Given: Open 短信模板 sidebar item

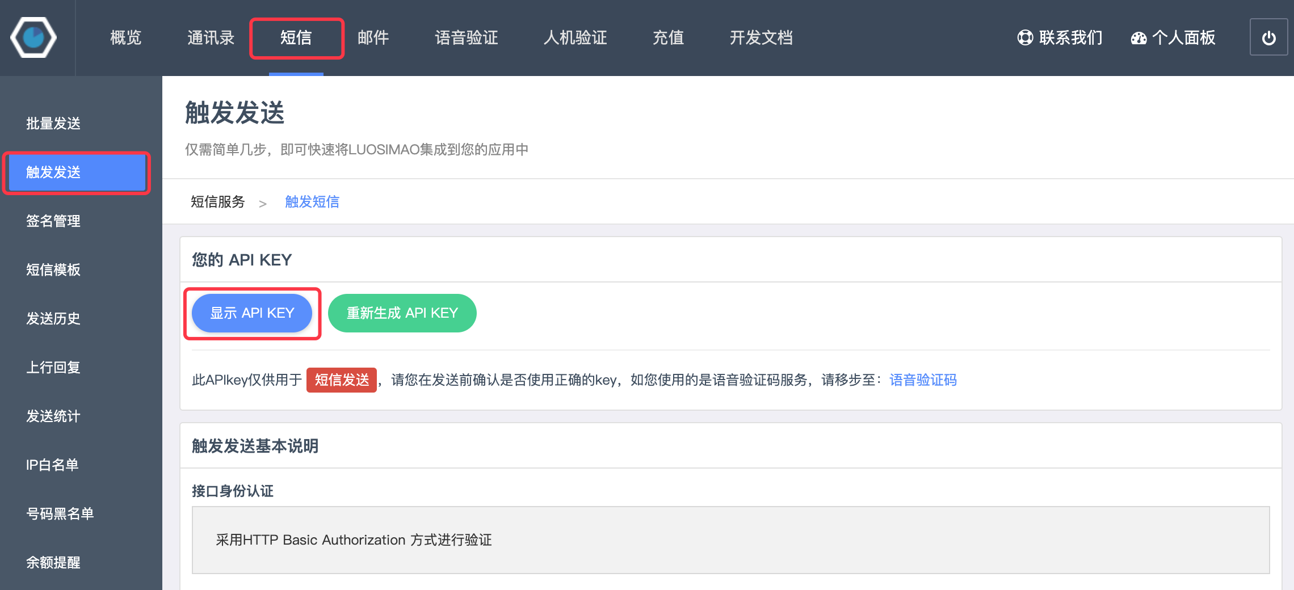Looking at the screenshot, I should (53, 270).
